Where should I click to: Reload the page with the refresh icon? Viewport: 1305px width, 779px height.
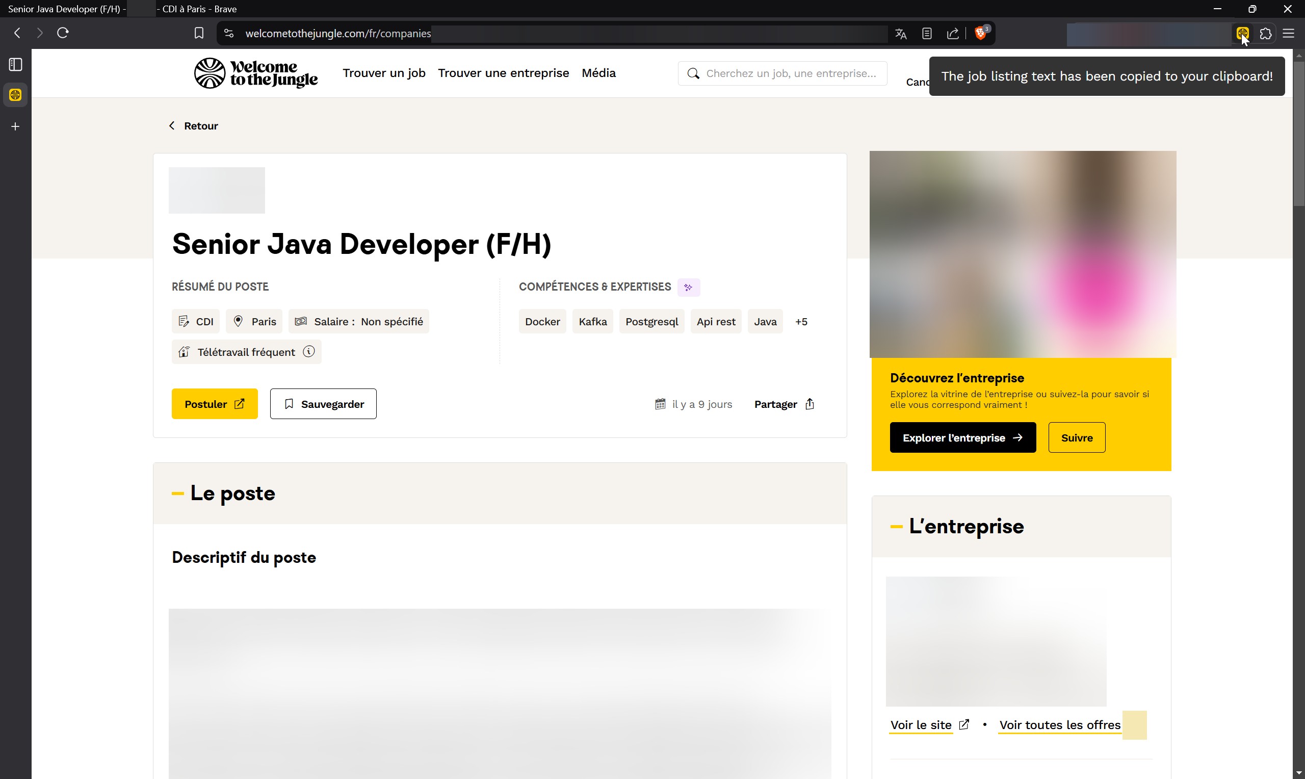click(x=63, y=33)
